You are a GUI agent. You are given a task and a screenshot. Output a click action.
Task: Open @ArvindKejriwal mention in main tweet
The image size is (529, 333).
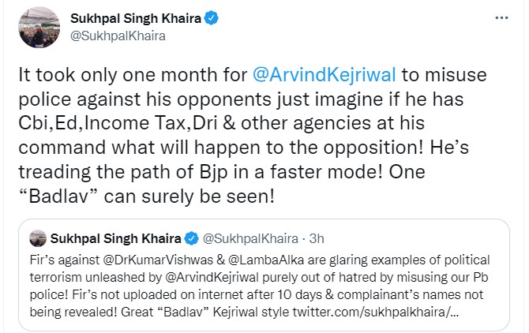point(325,74)
